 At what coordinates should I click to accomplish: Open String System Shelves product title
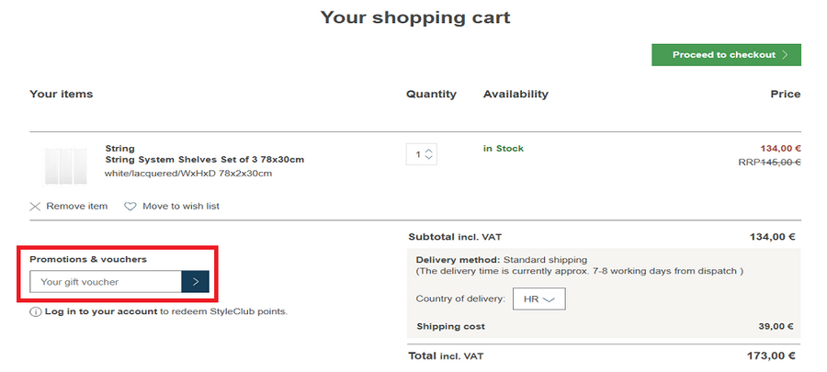pyautogui.click(x=204, y=160)
